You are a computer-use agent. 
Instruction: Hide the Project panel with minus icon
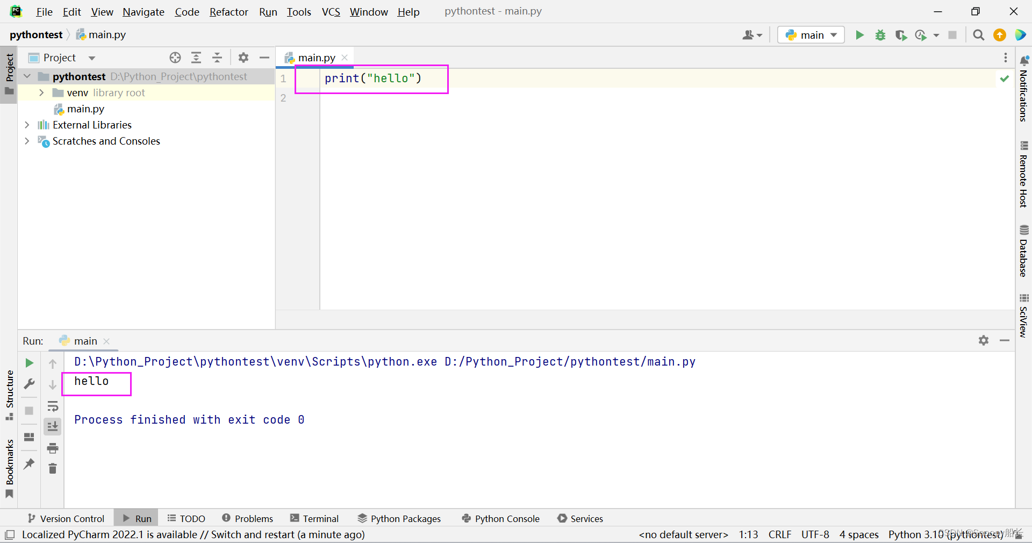coord(264,58)
